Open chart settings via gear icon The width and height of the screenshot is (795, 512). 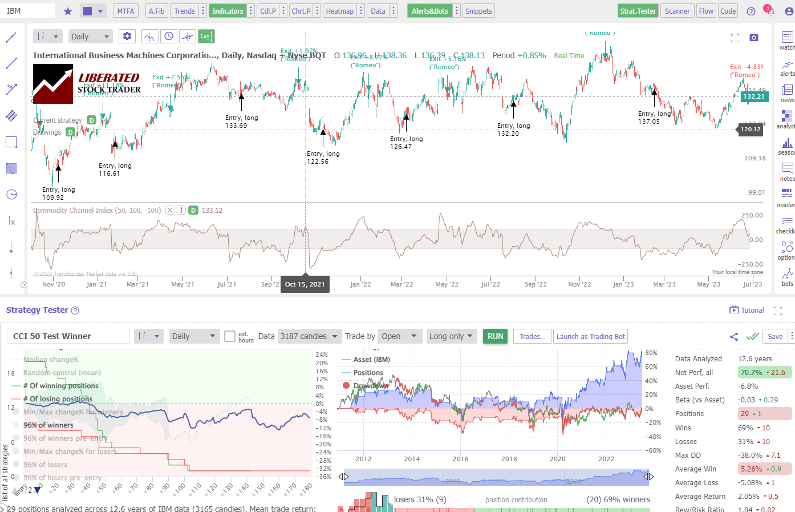coord(127,36)
